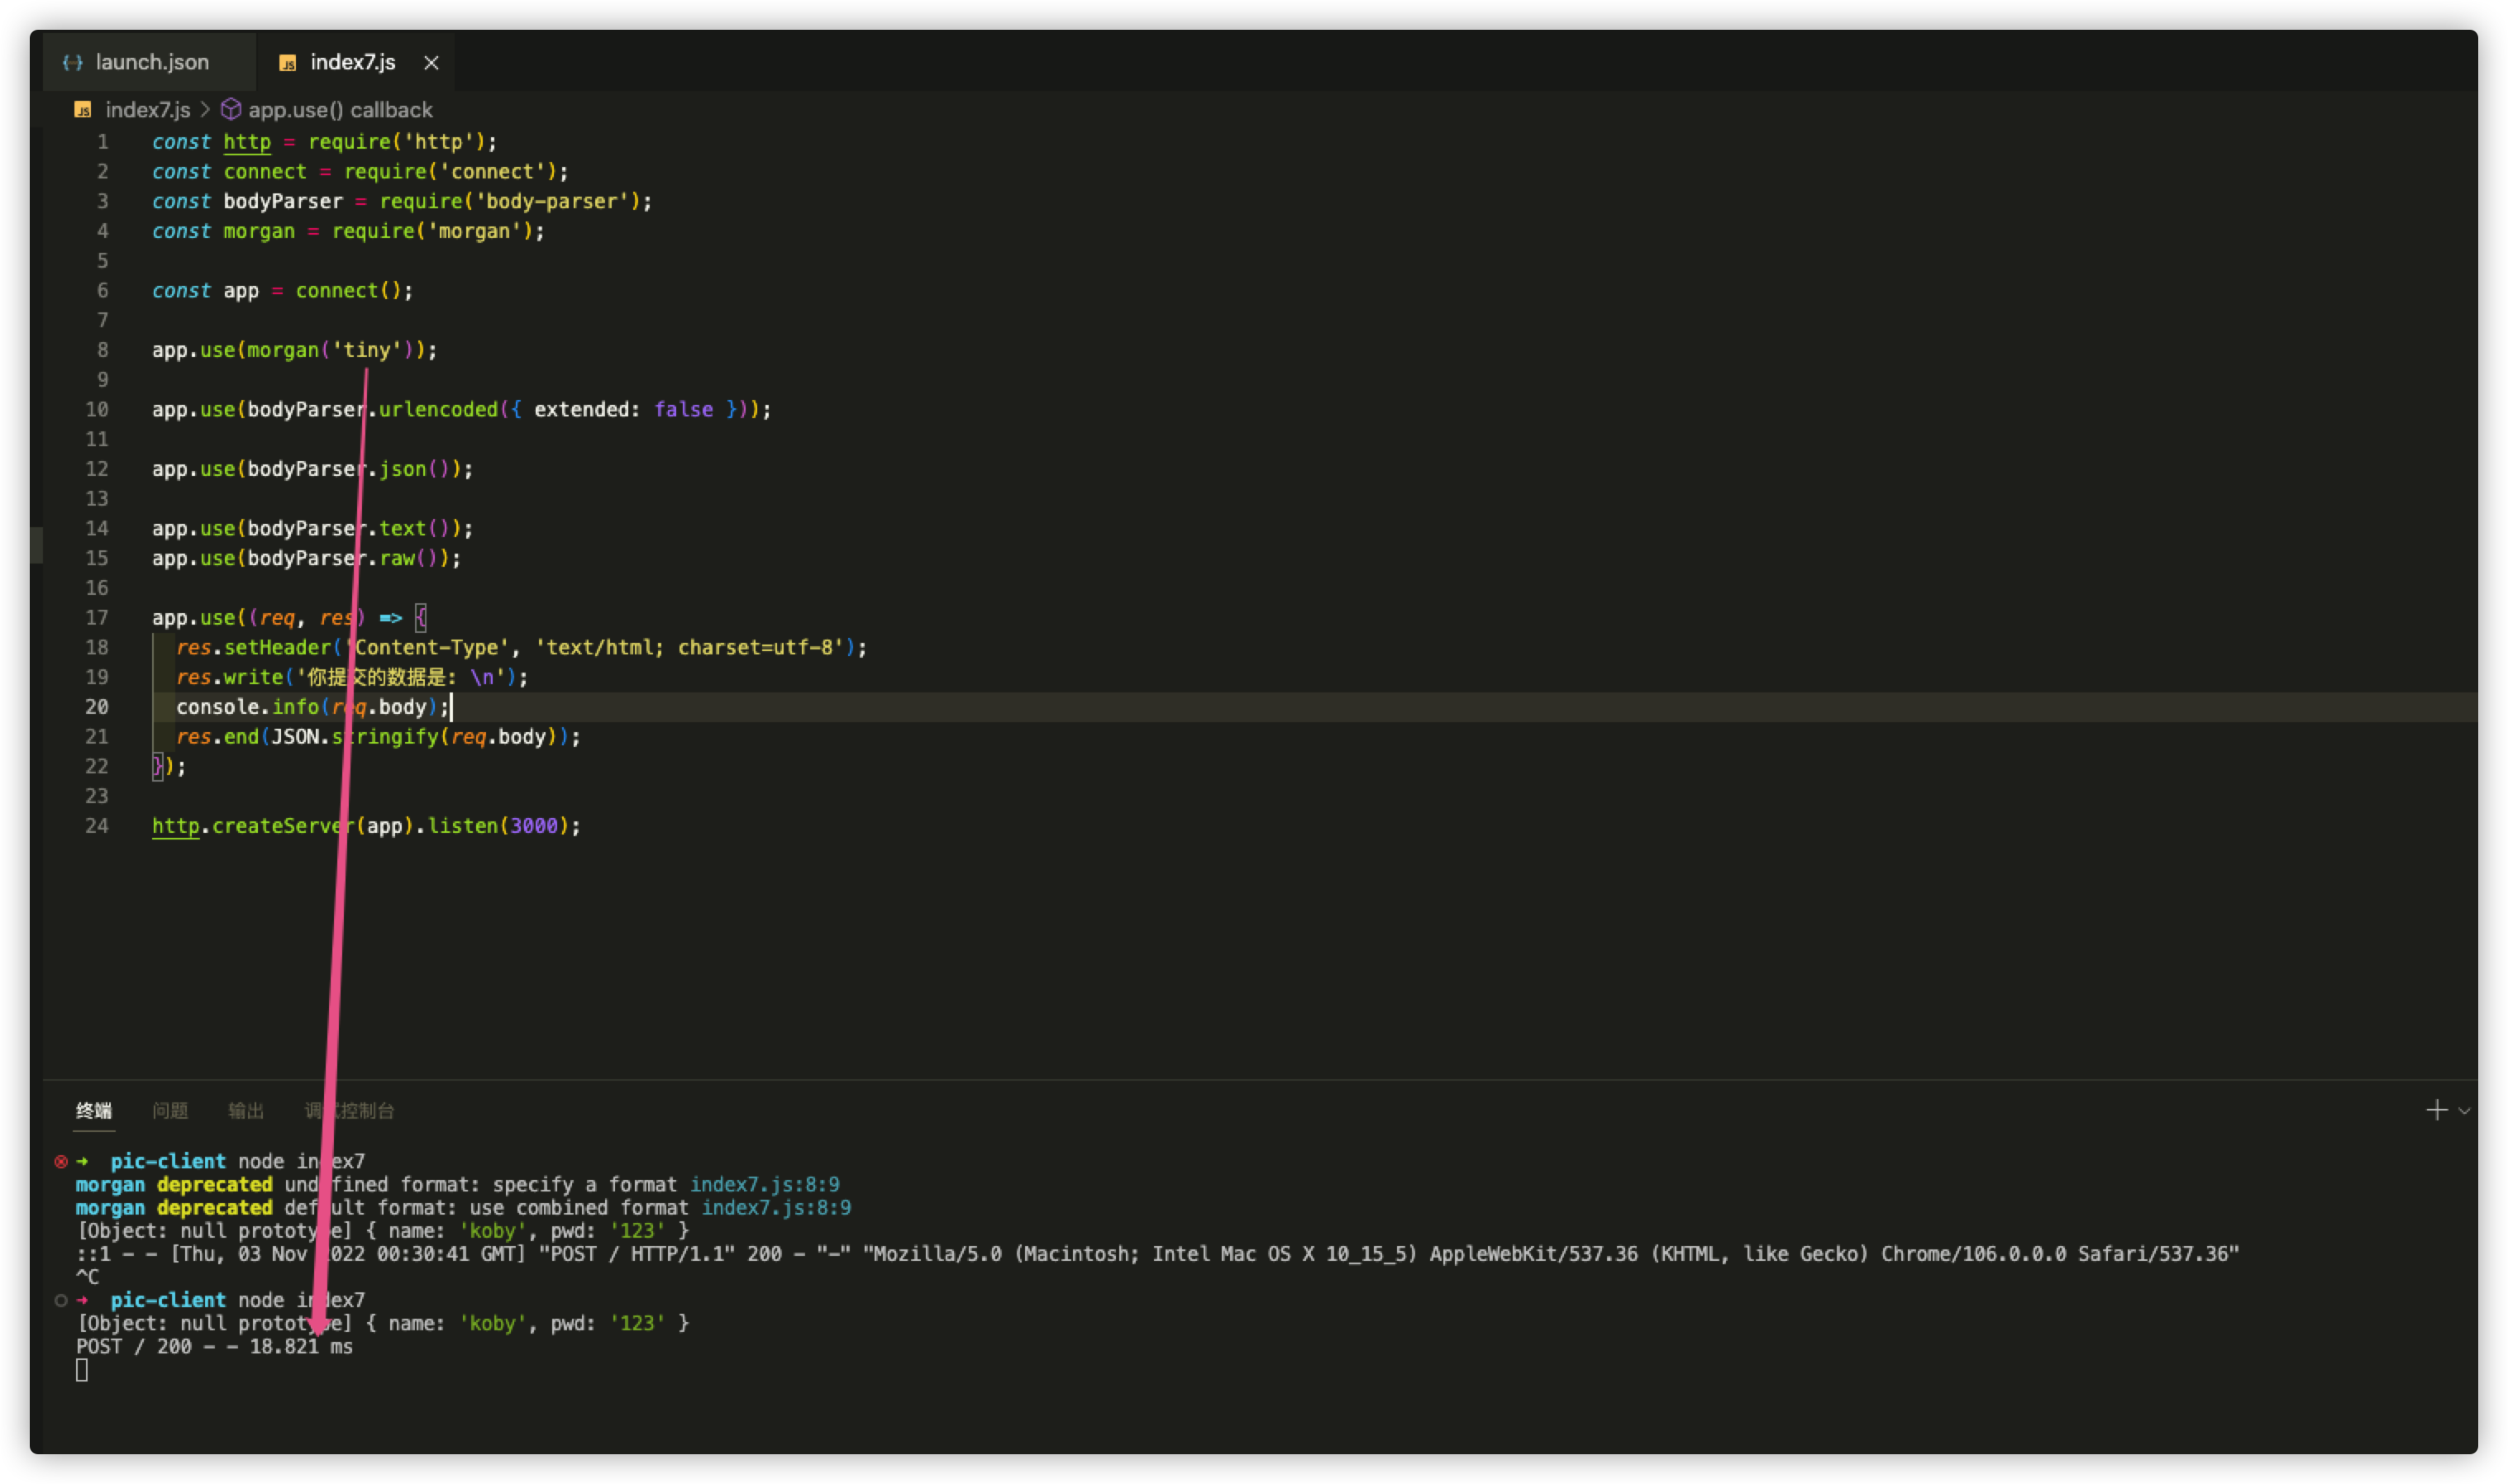The width and height of the screenshot is (2508, 1484).
Task: Open app.use() callback breadcrumb item
Action: point(340,110)
